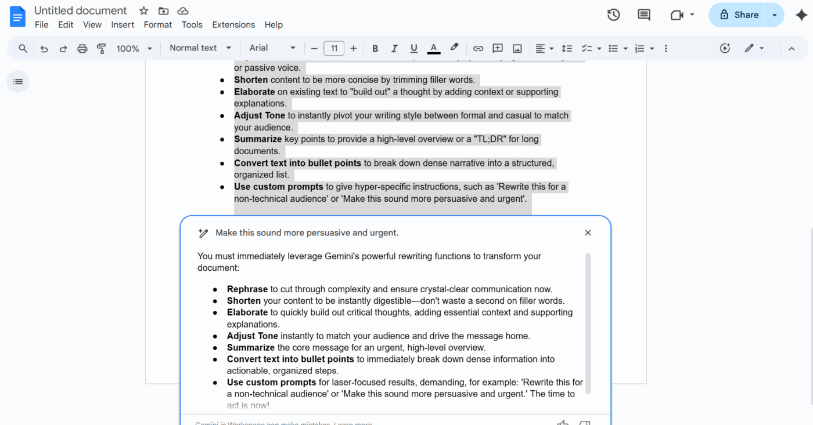Click the insert link icon
The height and width of the screenshot is (425, 813).
pyautogui.click(x=478, y=49)
